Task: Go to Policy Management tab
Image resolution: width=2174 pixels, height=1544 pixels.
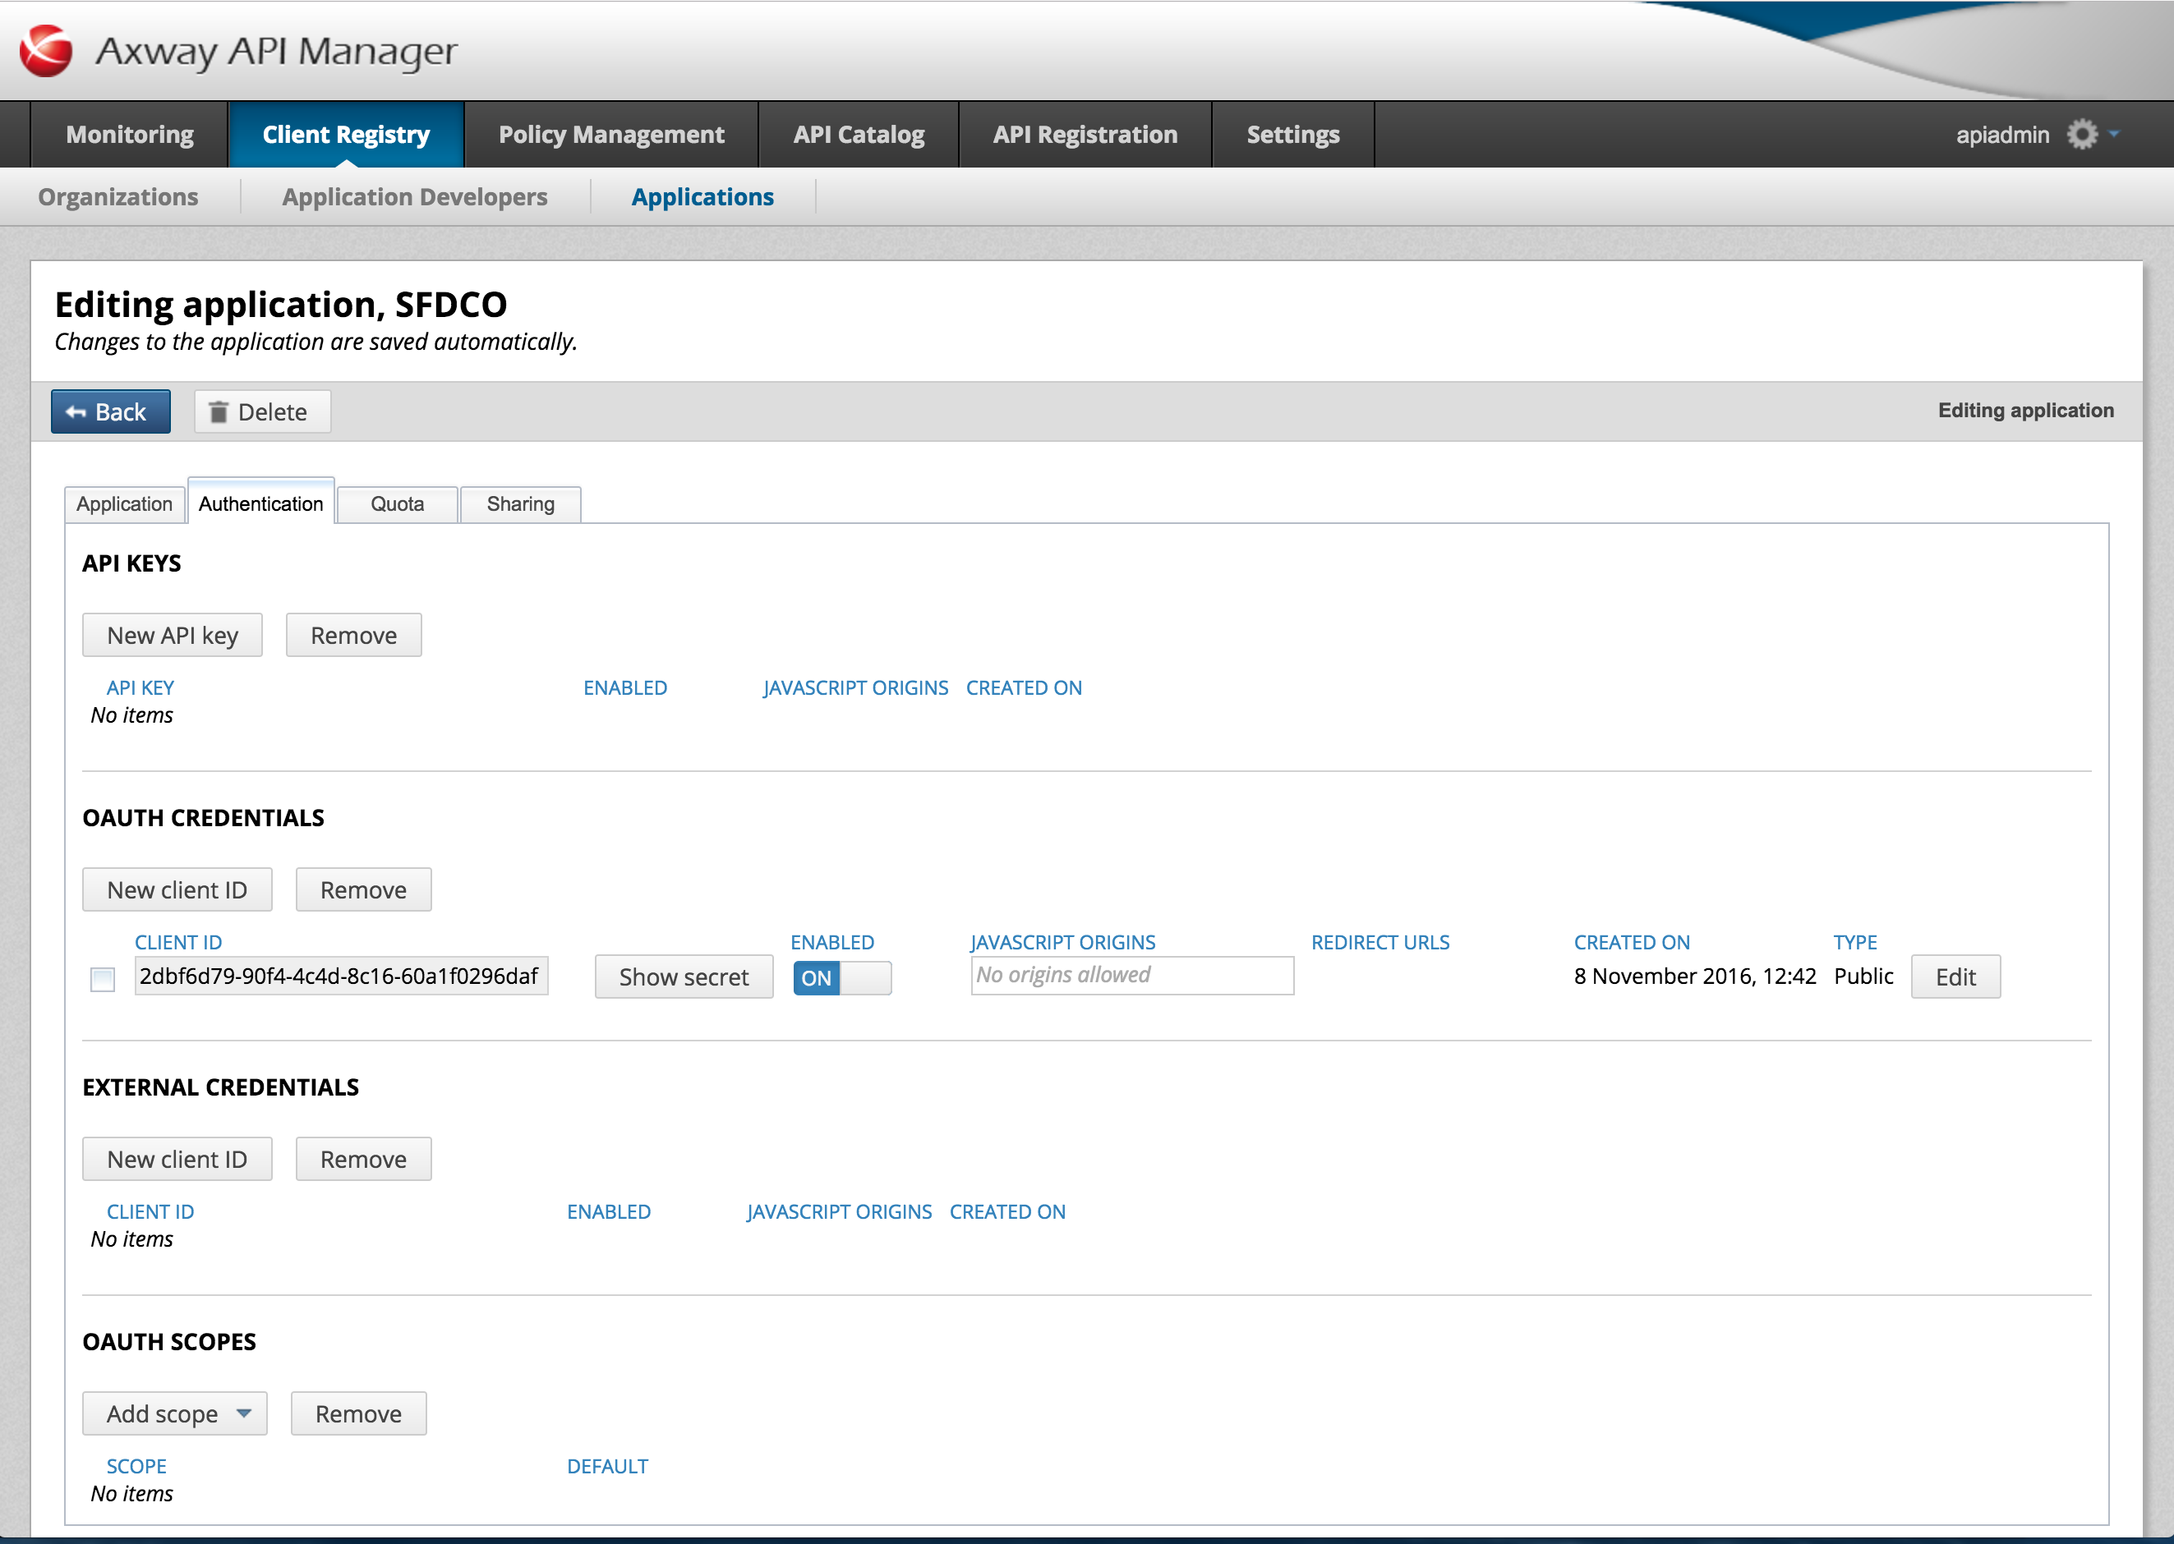Action: [x=611, y=134]
